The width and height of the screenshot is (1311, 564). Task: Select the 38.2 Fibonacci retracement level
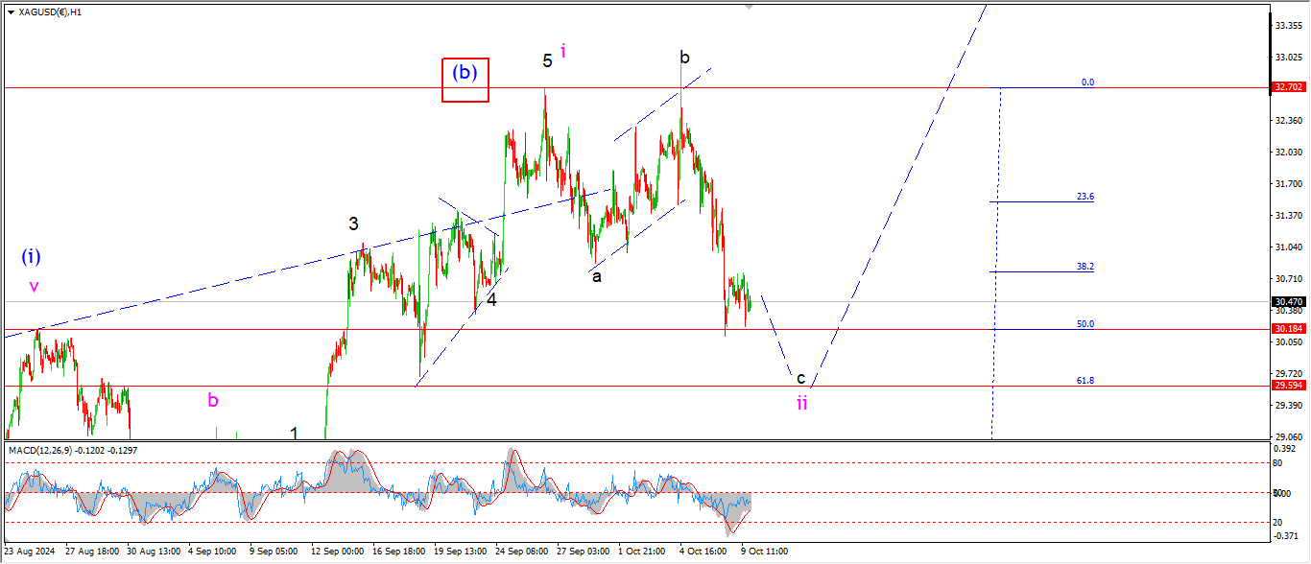click(1085, 267)
